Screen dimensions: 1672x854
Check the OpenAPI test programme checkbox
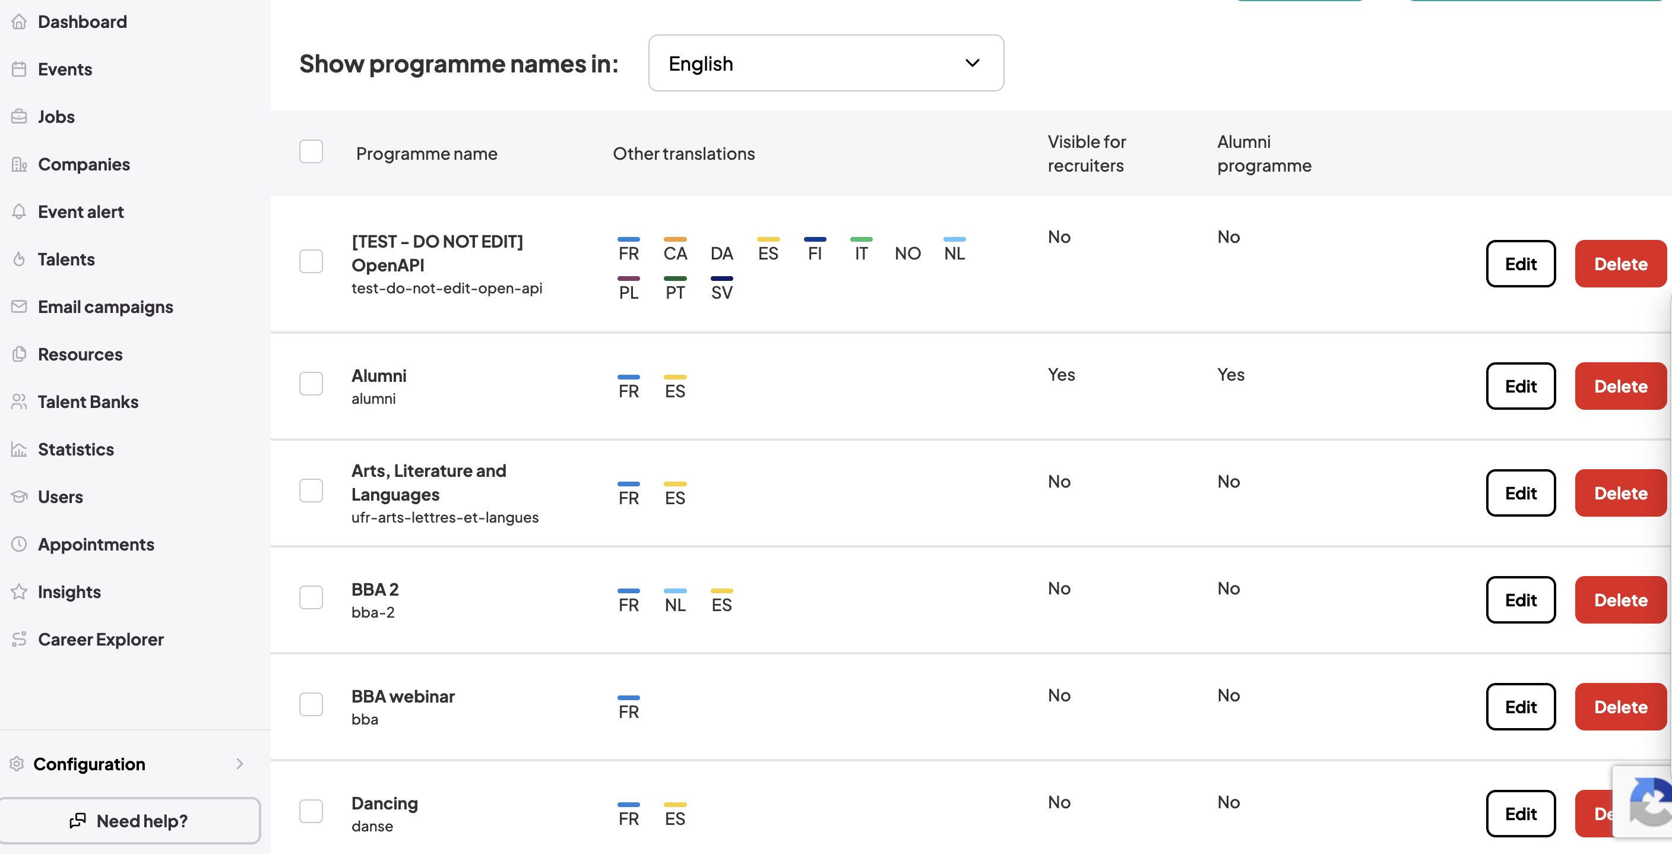[311, 261]
